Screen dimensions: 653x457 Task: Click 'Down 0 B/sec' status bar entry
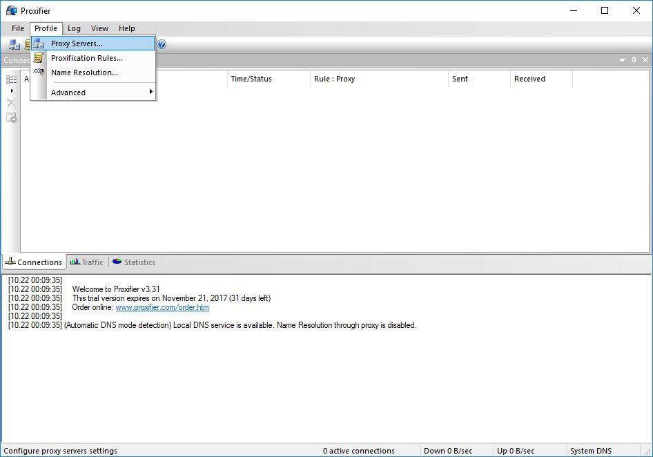point(448,451)
